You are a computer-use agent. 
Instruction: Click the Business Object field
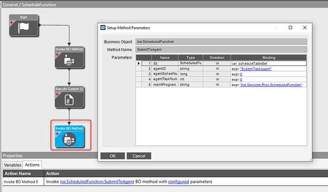click(221, 42)
